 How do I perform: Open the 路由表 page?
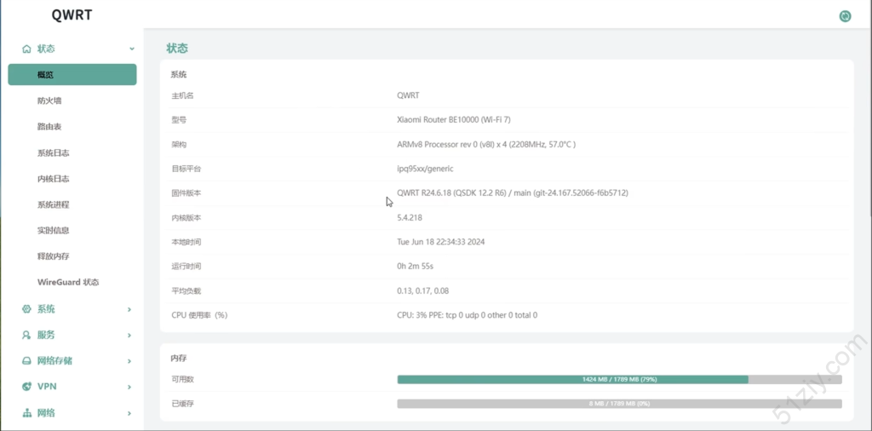[49, 127]
